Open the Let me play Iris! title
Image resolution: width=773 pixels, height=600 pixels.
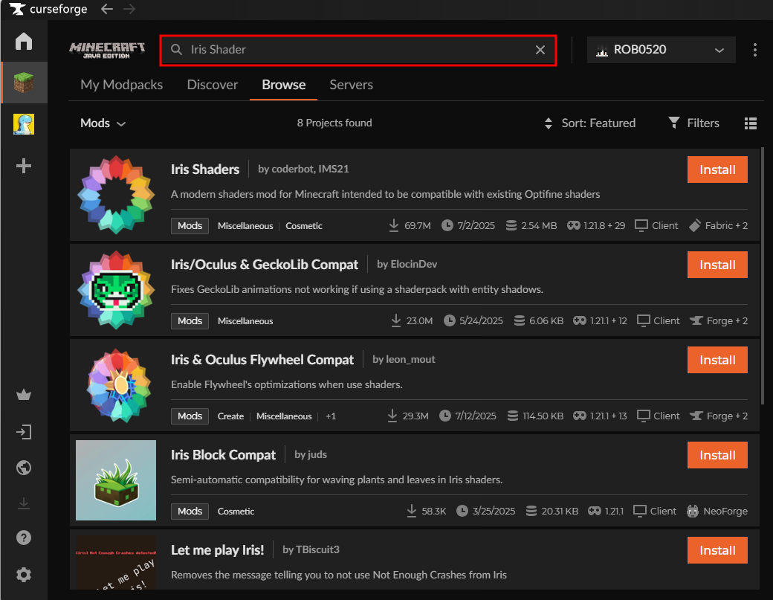pos(217,549)
